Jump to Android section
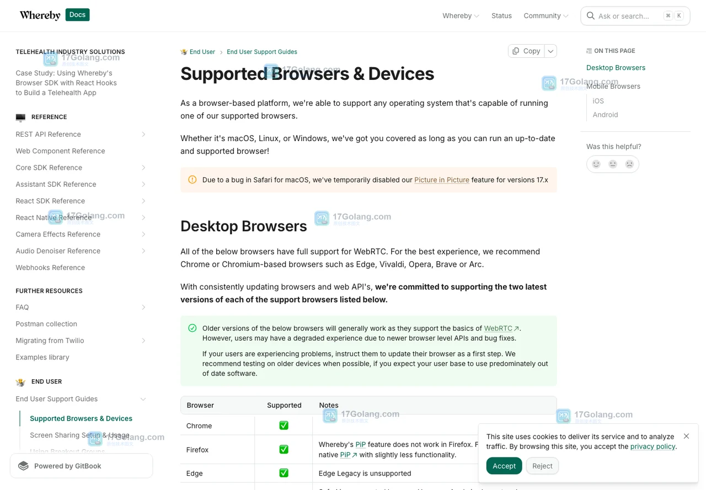This screenshot has height=490, width=706. [605, 115]
